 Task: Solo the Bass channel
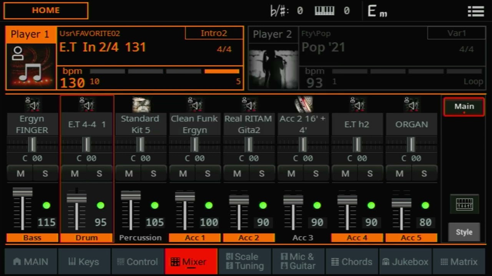(45, 174)
